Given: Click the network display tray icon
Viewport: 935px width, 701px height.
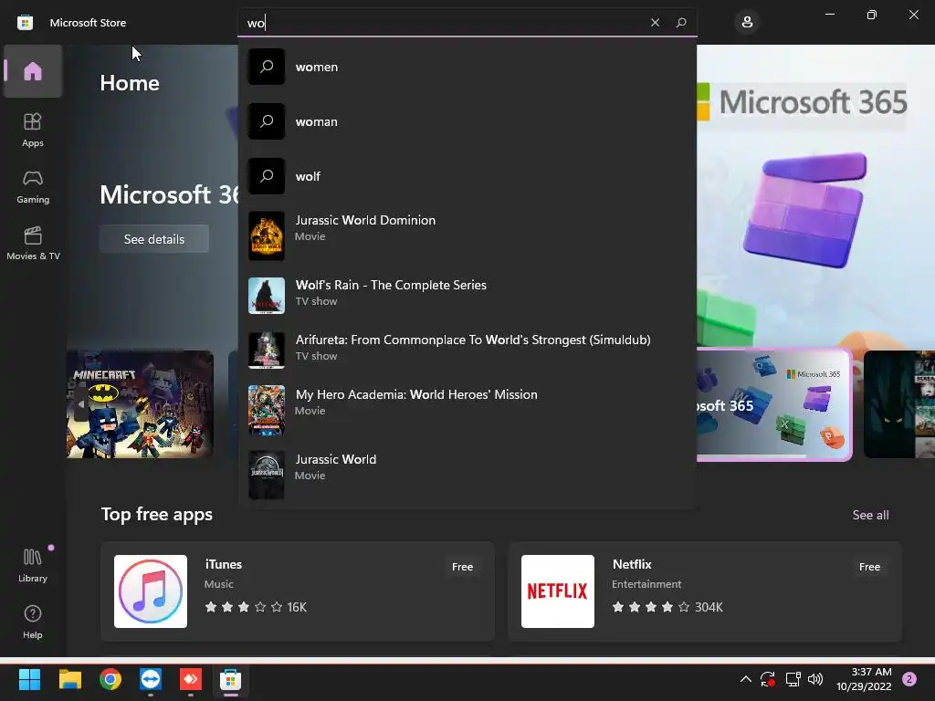Looking at the screenshot, I should tap(793, 679).
